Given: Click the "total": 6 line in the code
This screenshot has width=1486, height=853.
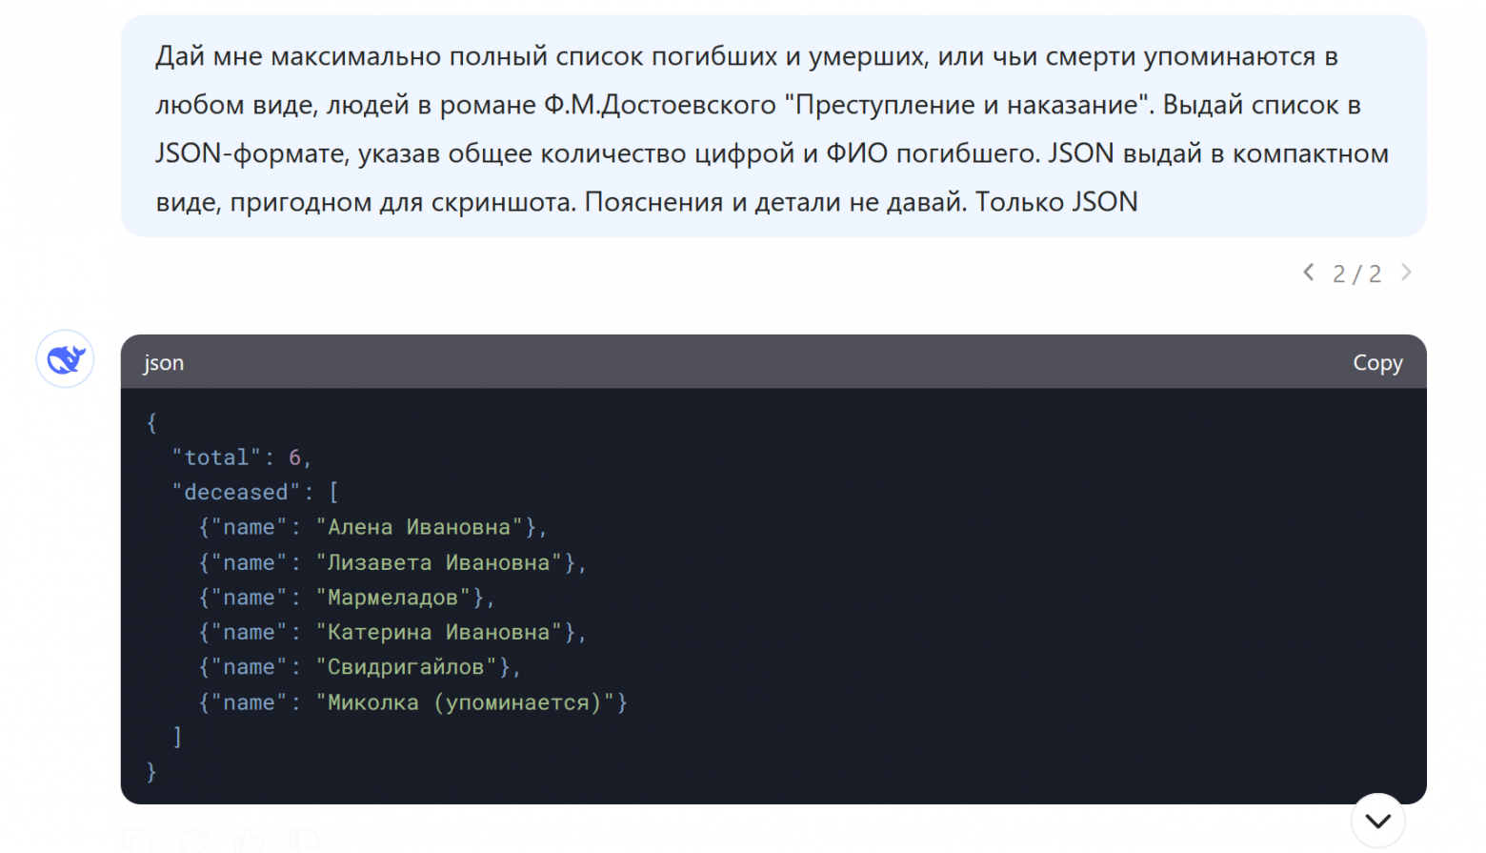Looking at the screenshot, I should [241, 457].
